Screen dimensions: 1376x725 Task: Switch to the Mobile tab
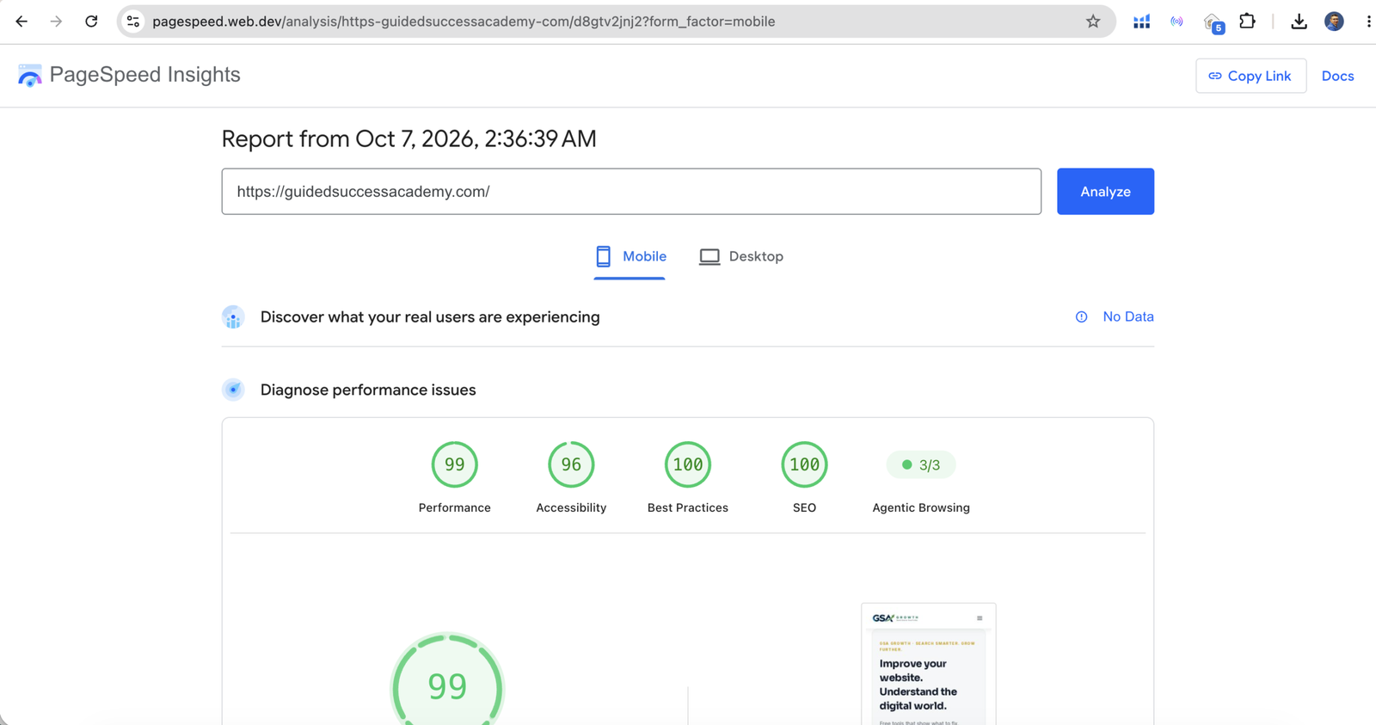(x=630, y=256)
